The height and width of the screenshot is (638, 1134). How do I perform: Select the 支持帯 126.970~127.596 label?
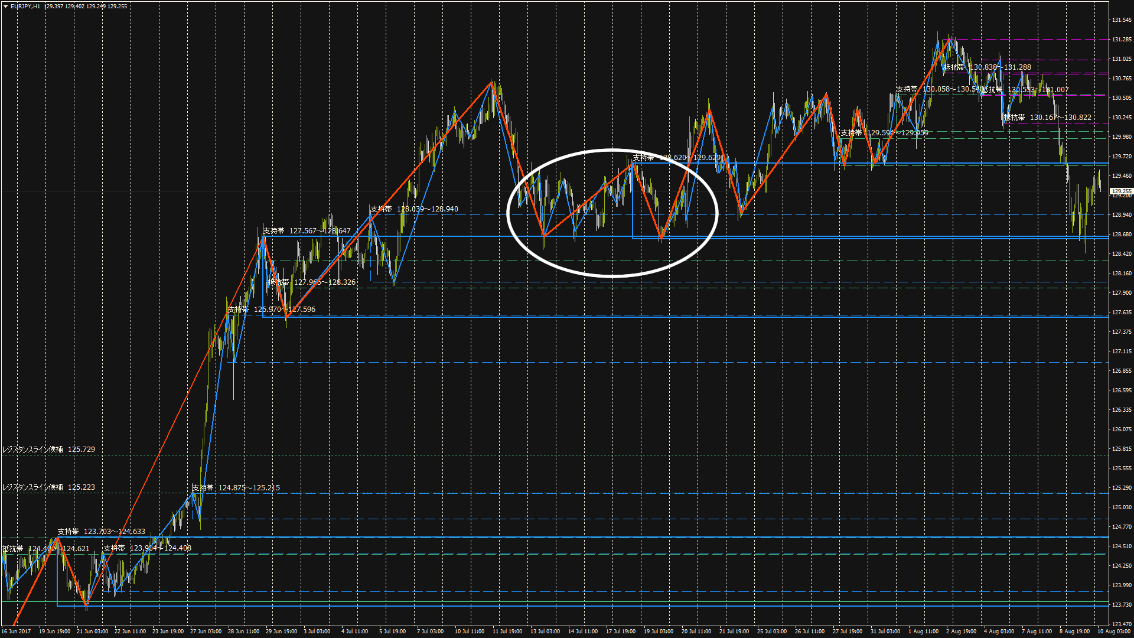tap(272, 310)
